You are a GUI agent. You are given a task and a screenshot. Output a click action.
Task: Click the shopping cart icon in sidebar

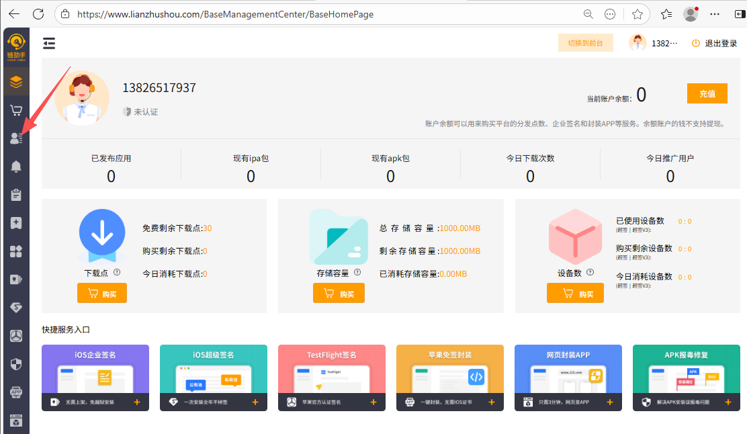pos(16,110)
